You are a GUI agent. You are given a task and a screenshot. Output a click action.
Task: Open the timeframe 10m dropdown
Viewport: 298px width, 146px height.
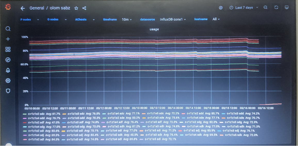(x=127, y=19)
